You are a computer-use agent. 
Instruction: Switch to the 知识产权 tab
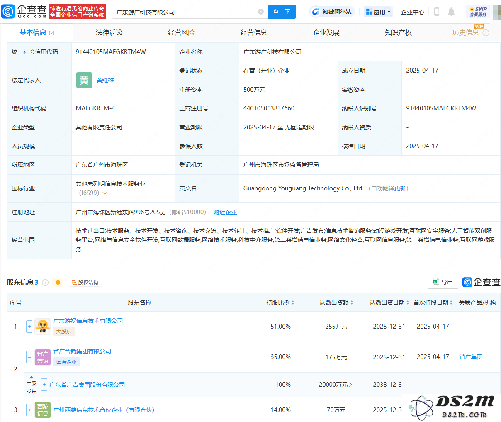coord(398,32)
